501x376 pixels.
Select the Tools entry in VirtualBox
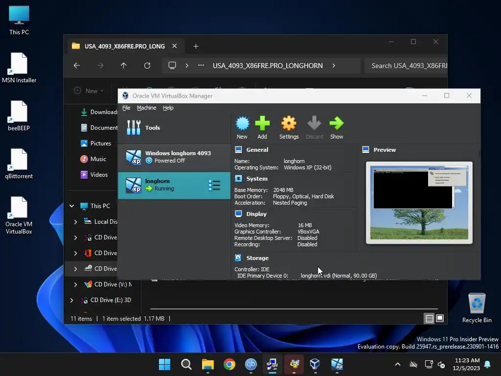[x=174, y=128]
